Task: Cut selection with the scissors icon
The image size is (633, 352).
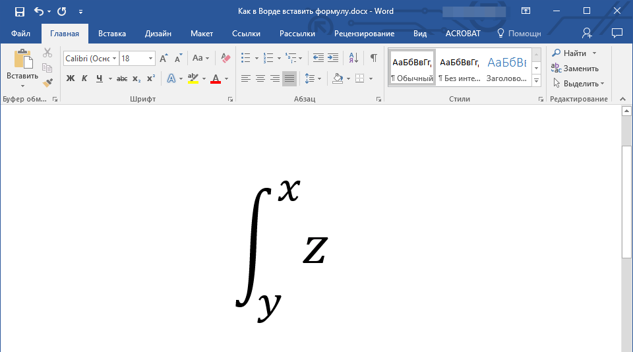Action: pyautogui.click(x=47, y=53)
